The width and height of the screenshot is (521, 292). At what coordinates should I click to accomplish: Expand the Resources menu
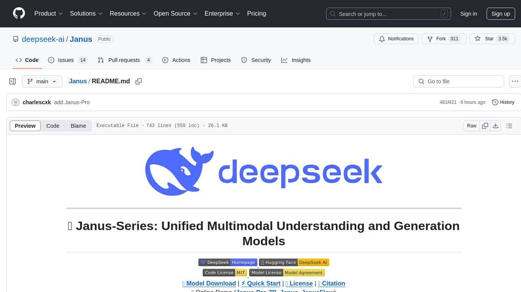128,13
